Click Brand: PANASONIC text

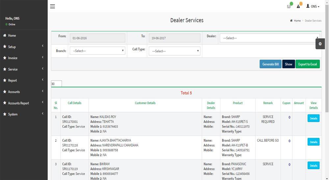234,164
